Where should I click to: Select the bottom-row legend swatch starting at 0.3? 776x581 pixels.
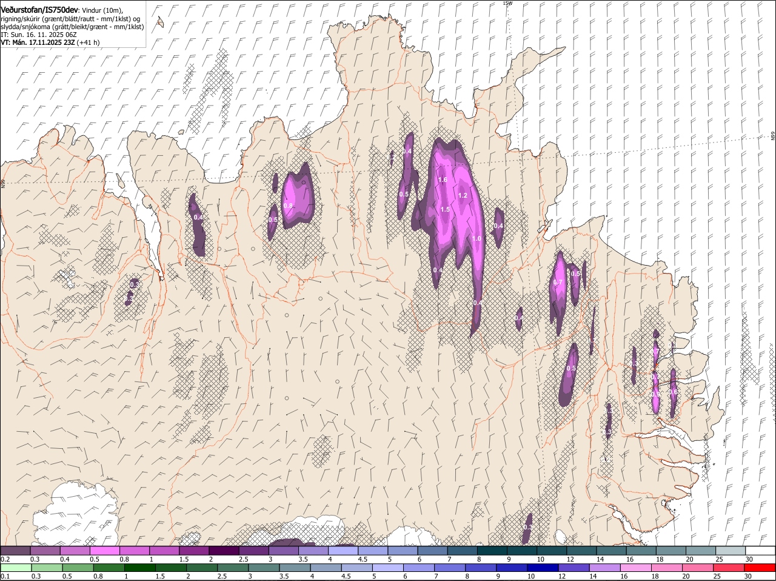(x=47, y=568)
